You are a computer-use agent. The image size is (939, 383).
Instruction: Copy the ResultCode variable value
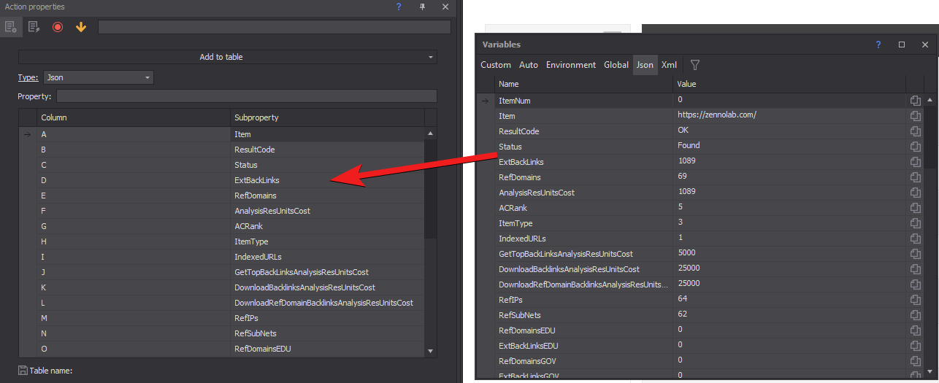pos(915,131)
